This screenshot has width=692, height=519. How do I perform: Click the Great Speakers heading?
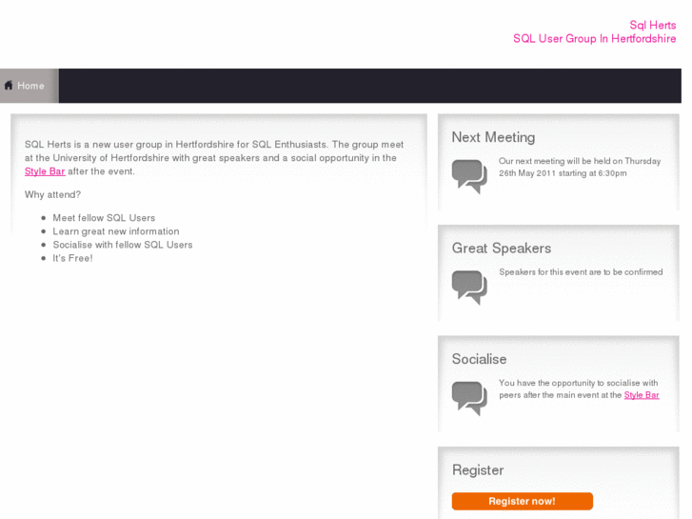(501, 249)
